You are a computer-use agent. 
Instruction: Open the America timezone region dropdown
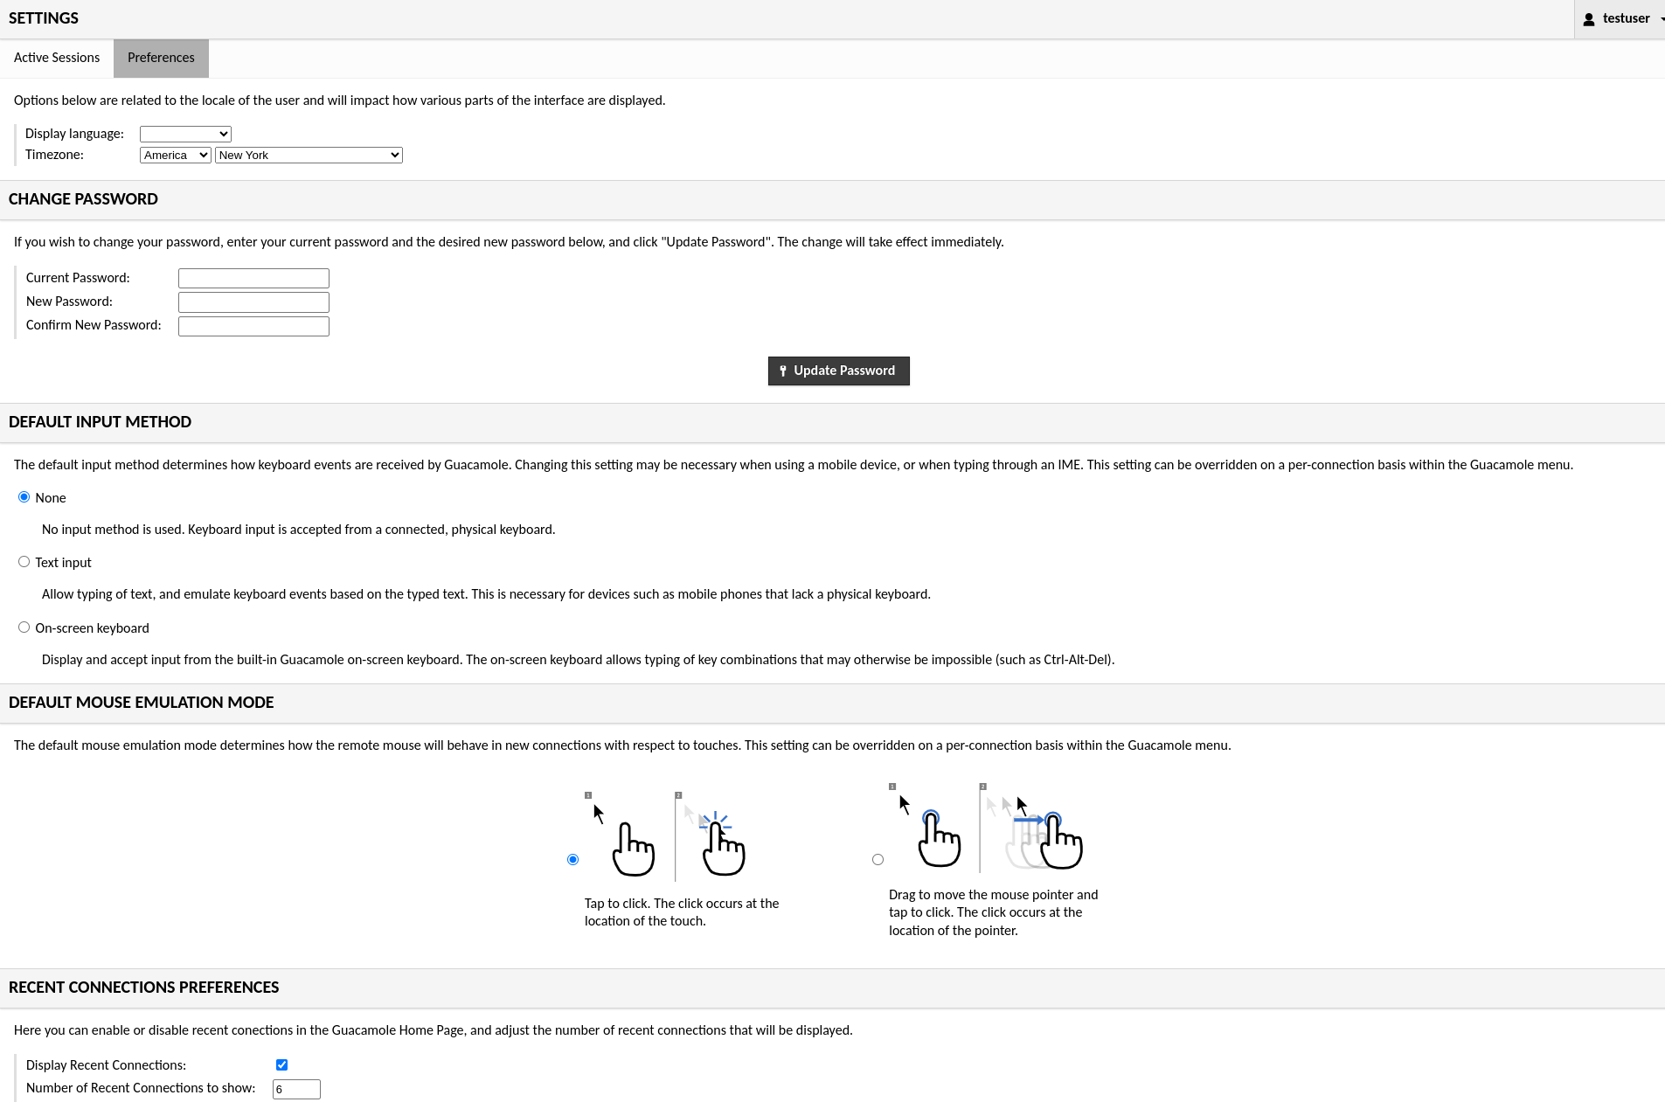coord(175,156)
